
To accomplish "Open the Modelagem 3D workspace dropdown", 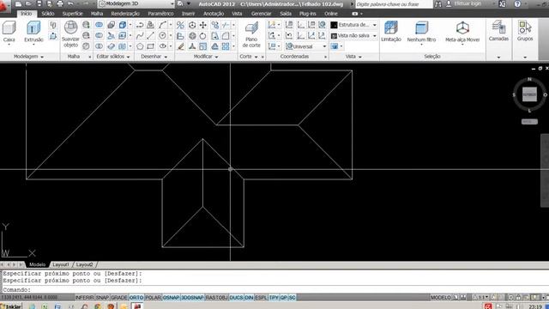I will click(x=136, y=3).
